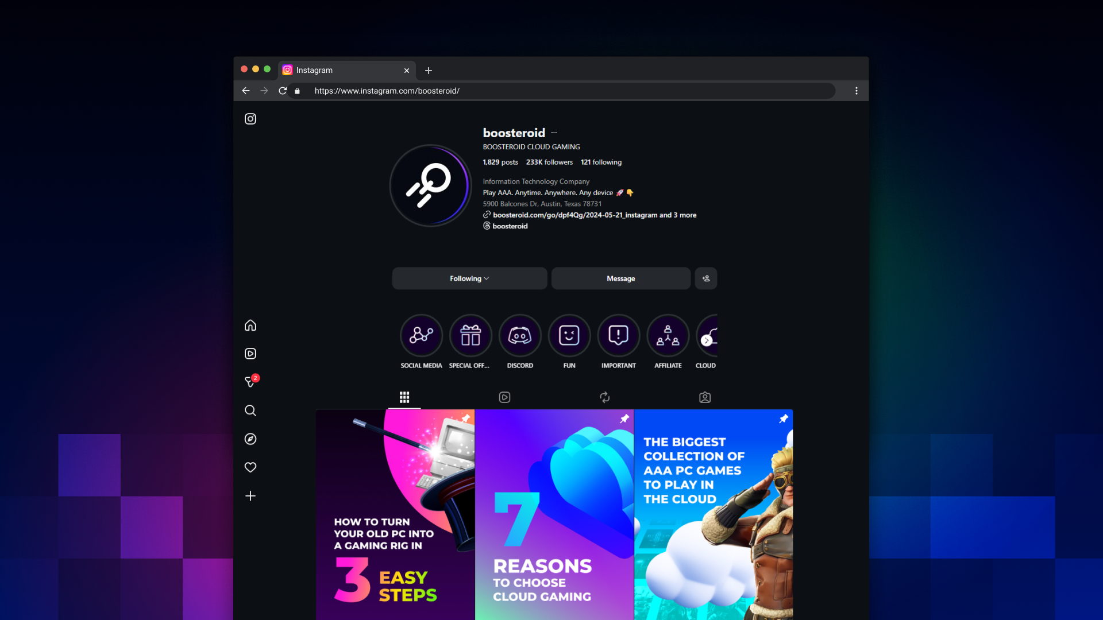Go forward in the browser
1103x620 pixels.
264,91
